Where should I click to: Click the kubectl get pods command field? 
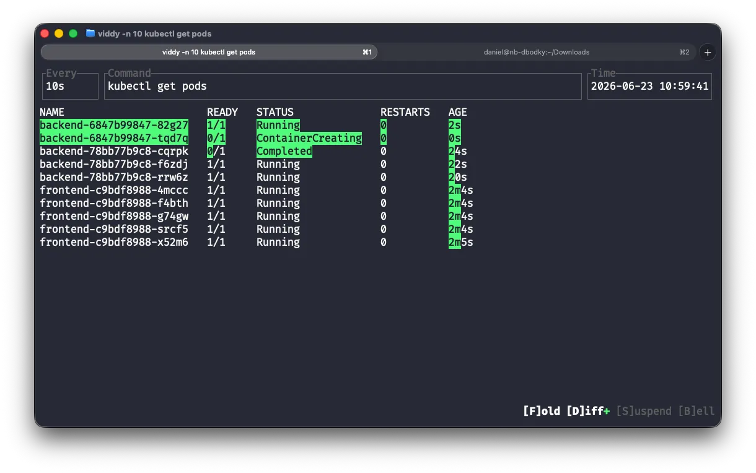coord(343,86)
